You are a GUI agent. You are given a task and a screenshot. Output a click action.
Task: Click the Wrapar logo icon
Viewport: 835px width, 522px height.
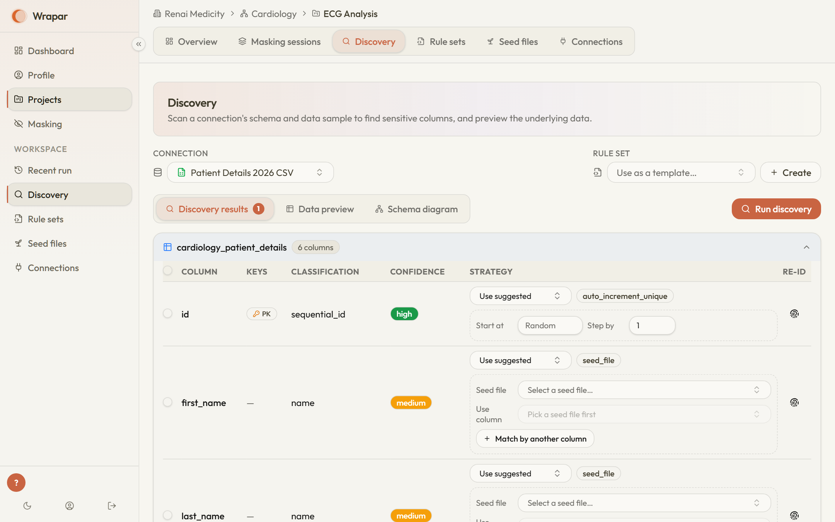coord(19,16)
